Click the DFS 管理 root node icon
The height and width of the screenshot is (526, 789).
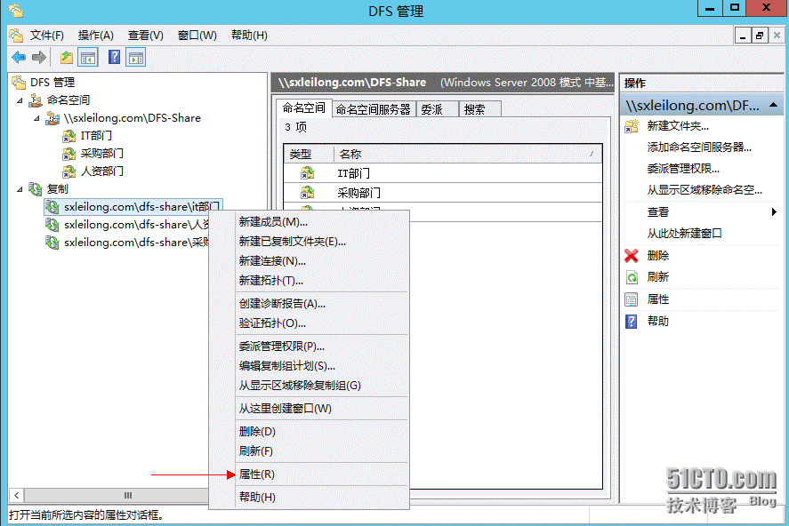[x=19, y=82]
